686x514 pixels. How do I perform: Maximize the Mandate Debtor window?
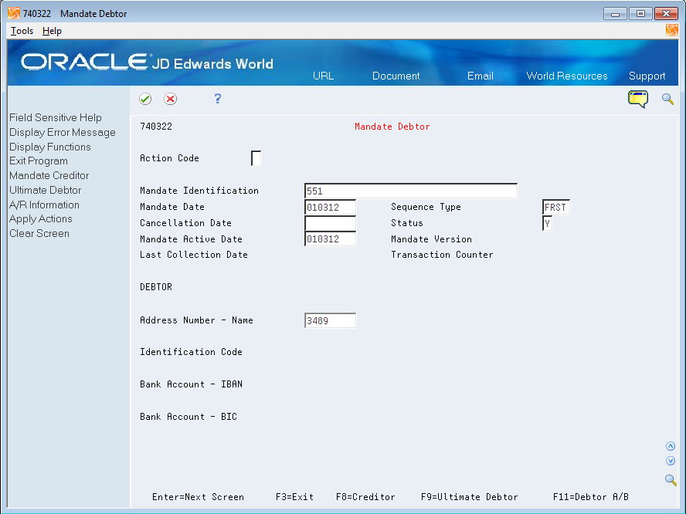coord(640,14)
